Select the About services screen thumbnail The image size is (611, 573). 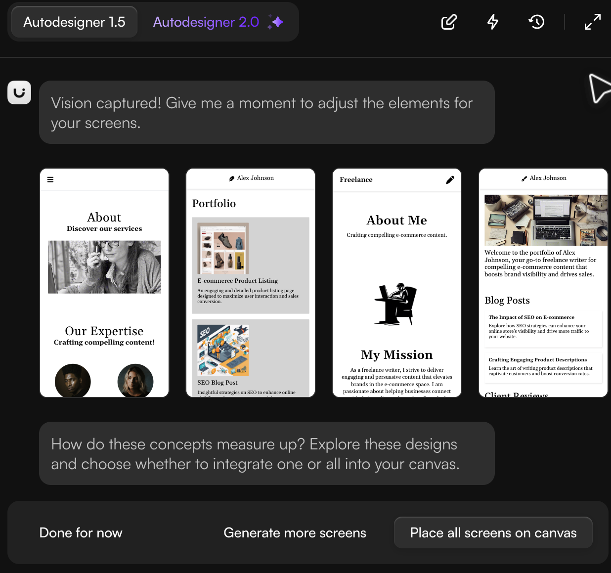point(104,283)
